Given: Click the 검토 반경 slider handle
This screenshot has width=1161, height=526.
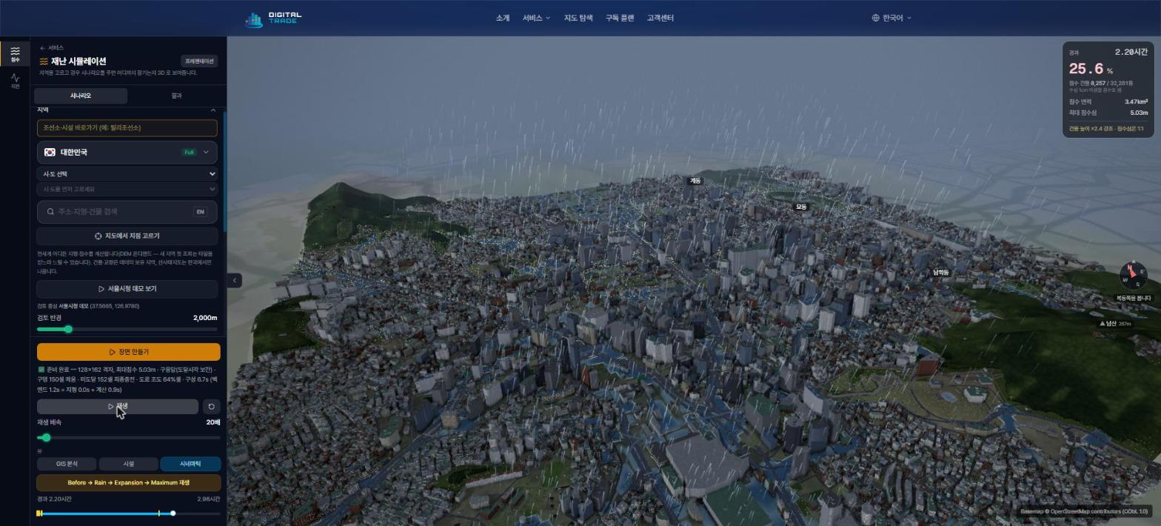Looking at the screenshot, I should [68, 329].
